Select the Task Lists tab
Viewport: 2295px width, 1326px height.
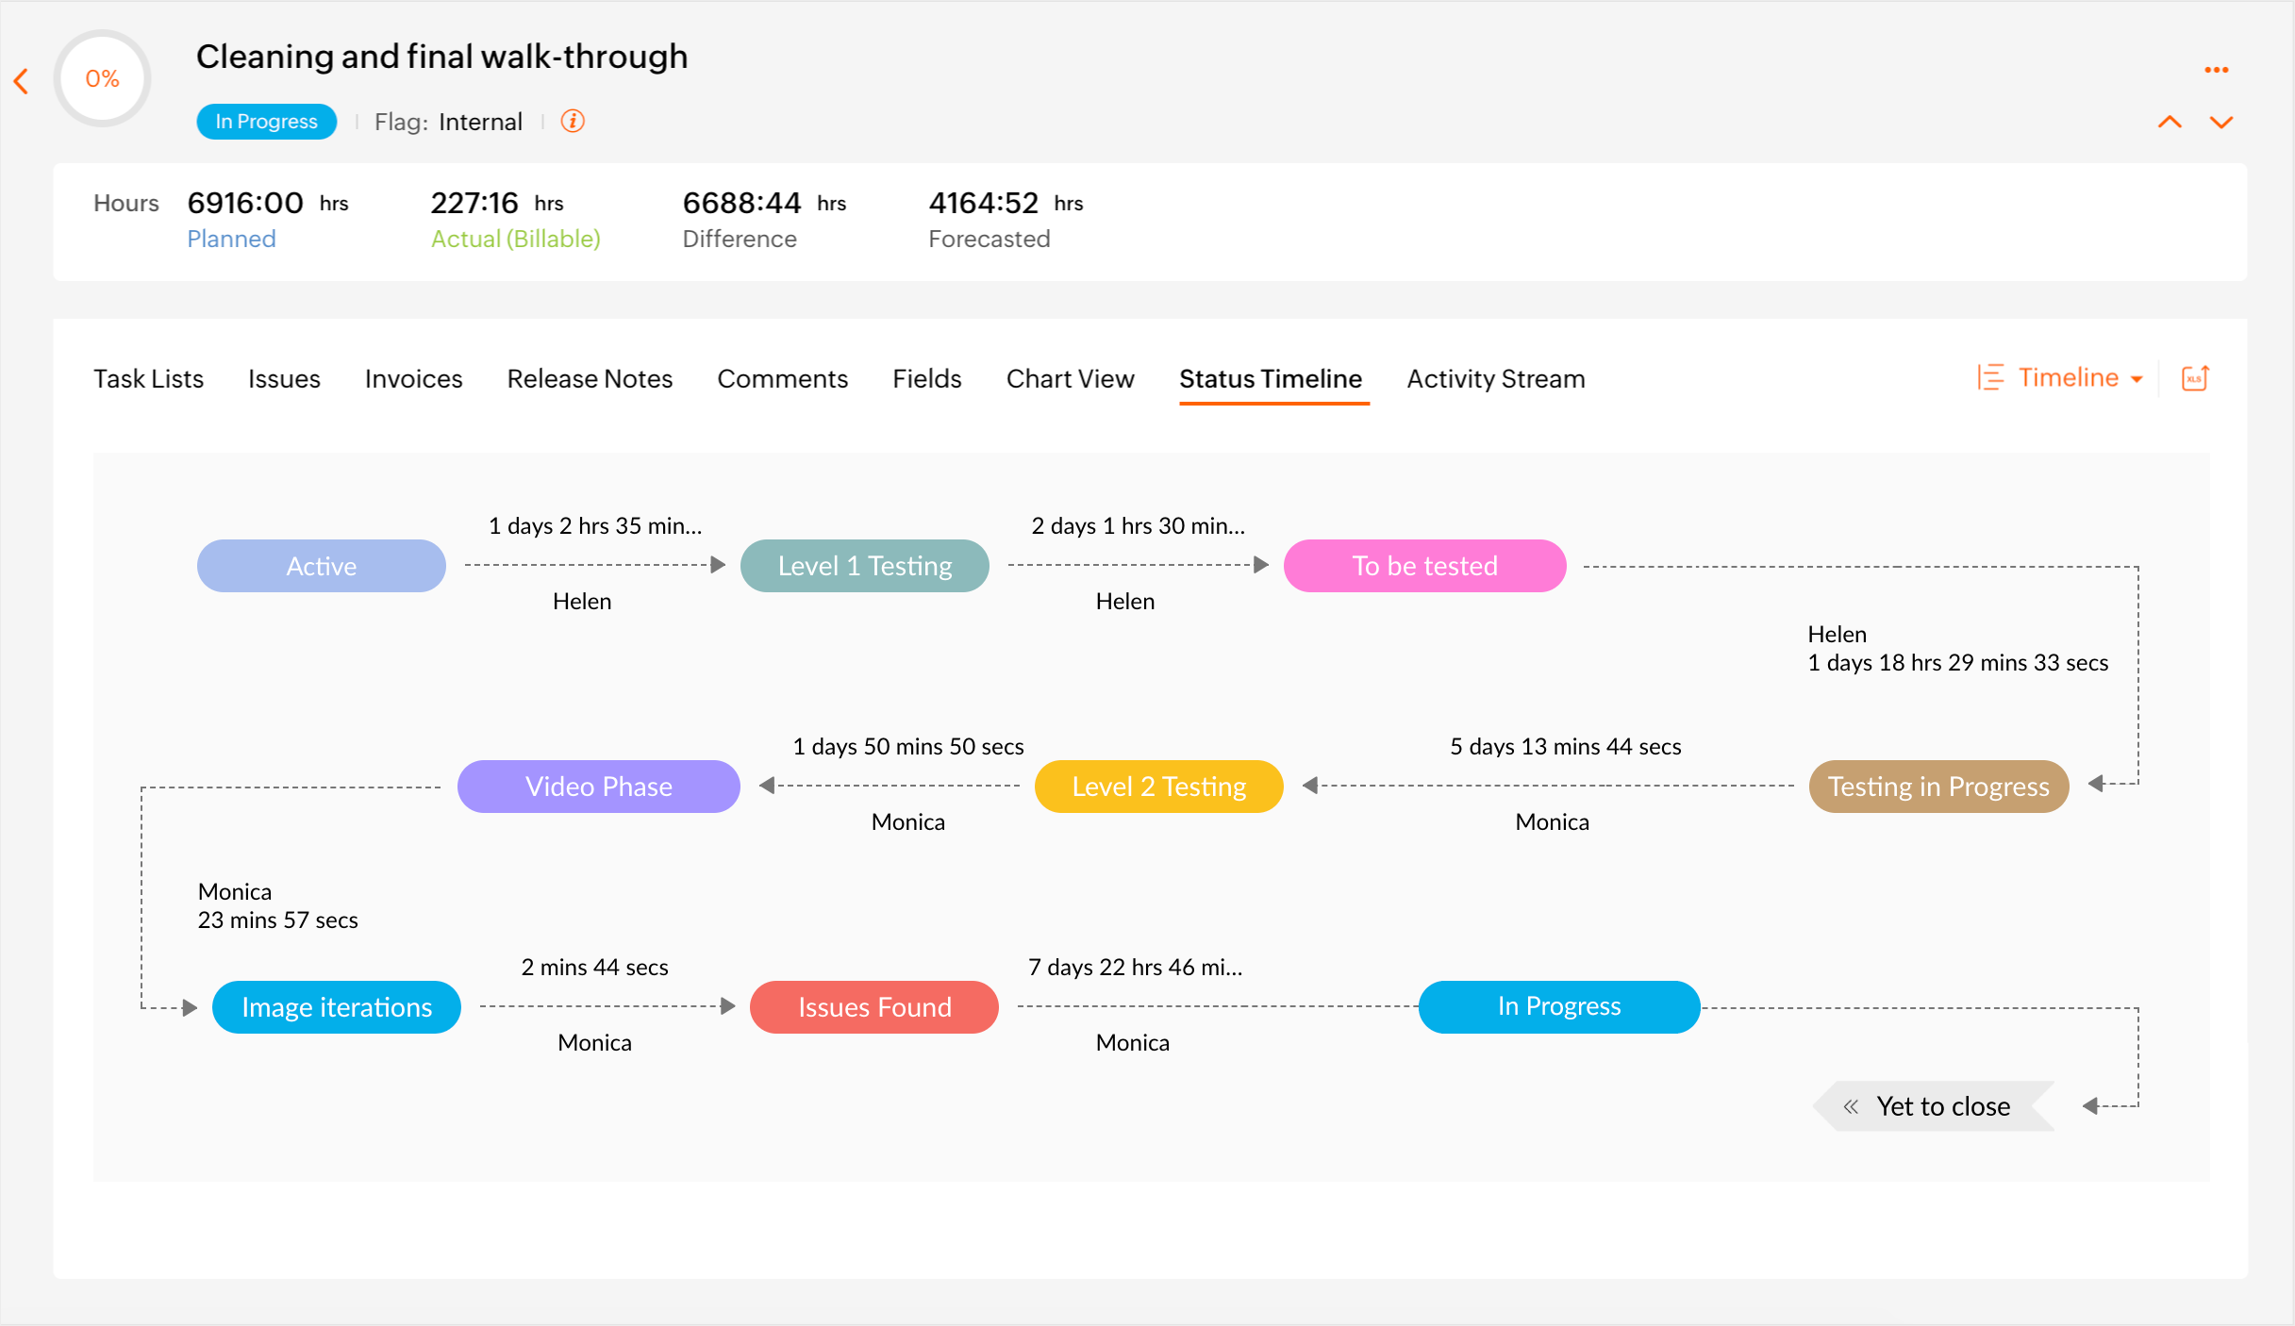[x=148, y=379]
